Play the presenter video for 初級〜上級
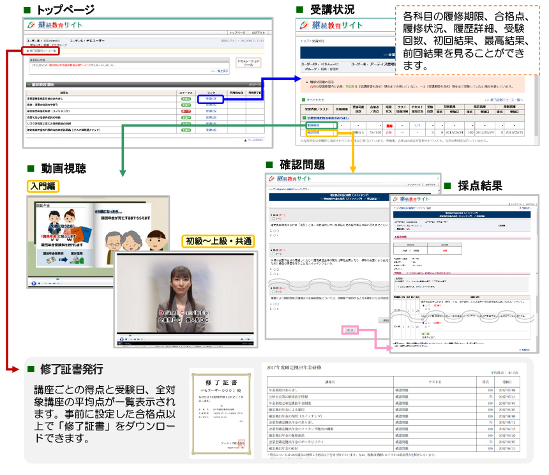This screenshot has height=475, width=549. tap(122, 339)
